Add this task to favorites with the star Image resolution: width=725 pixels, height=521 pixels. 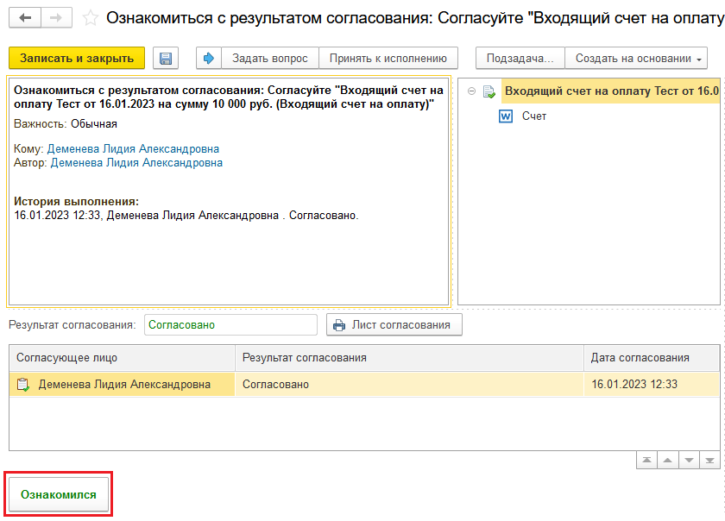[89, 18]
